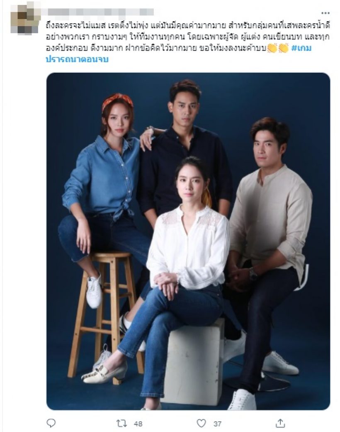Click the blurred account display name
This screenshot has height=432, width=340.
coord(100,12)
